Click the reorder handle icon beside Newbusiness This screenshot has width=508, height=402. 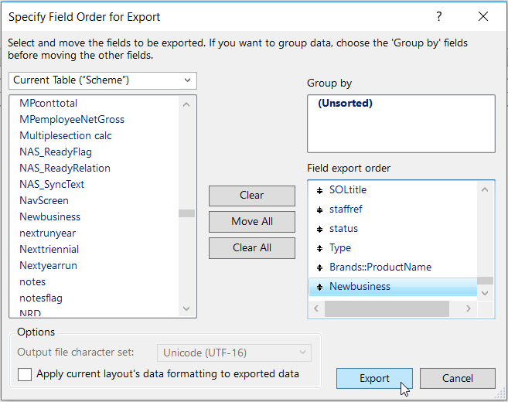point(319,287)
